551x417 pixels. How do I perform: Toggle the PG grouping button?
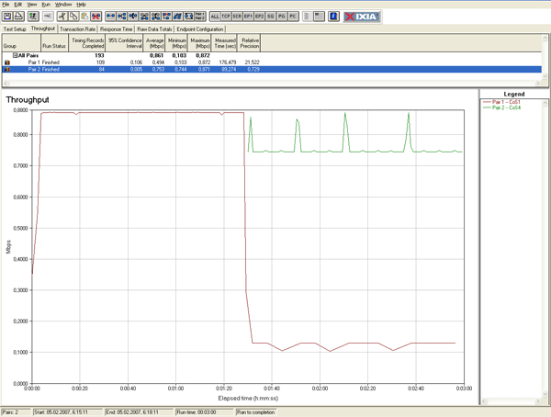click(x=282, y=17)
